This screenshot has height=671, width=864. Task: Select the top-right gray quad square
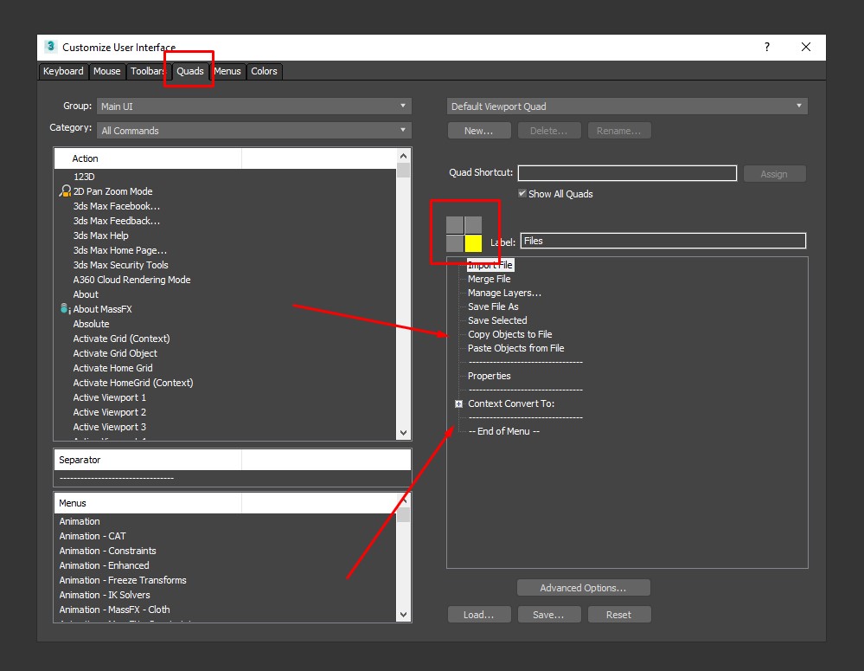tap(473, 225)
